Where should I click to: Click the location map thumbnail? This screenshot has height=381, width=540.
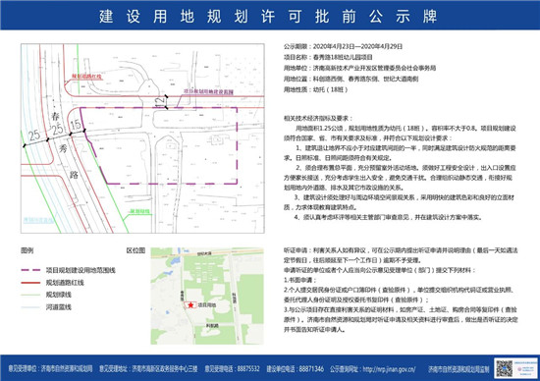(207, 296)
